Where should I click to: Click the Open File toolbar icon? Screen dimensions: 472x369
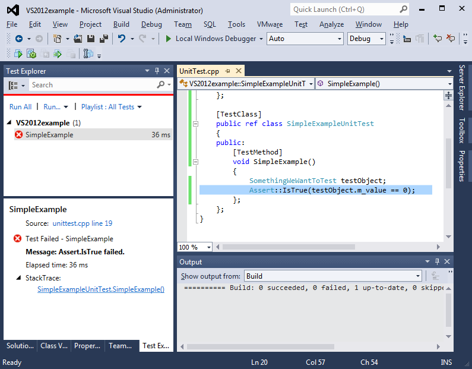78,39
